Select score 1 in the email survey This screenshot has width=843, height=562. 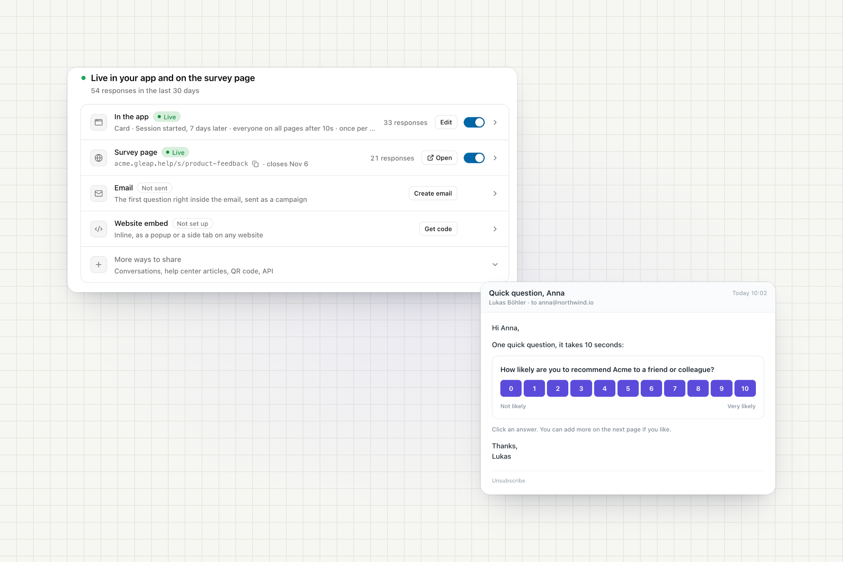[x=534, y=388]
